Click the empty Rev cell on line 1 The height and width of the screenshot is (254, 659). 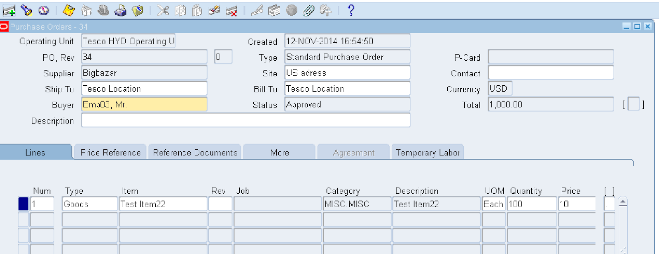[x=220, y=204]
